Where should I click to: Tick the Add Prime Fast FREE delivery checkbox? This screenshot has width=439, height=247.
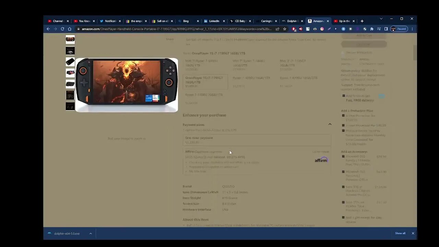pyautogui.click(x=344, y=96)
